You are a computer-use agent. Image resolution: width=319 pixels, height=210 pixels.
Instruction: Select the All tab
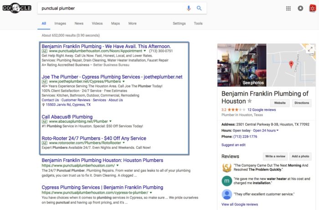pos(44,23)
